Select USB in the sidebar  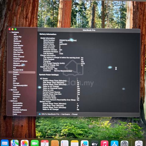click(15, 88)
